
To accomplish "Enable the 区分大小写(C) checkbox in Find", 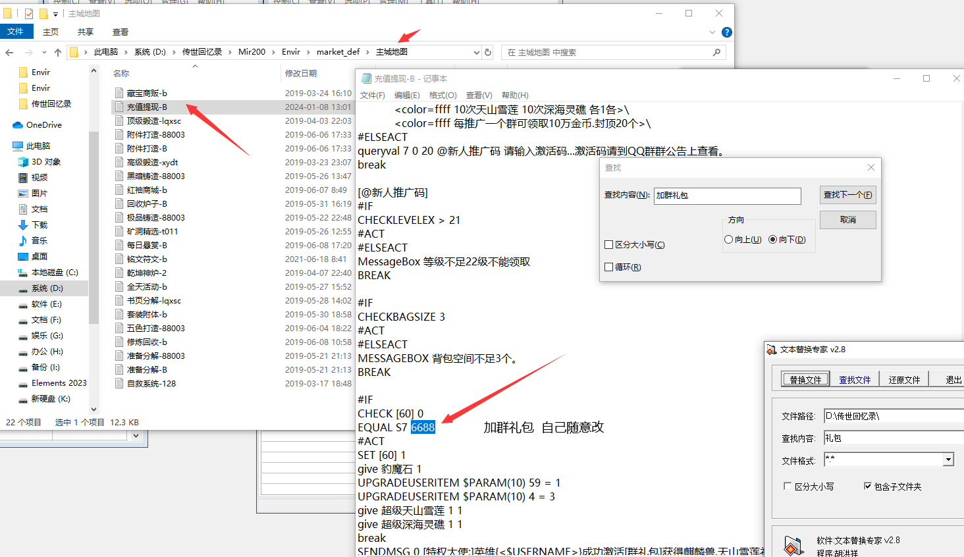I will pos(609,245).
